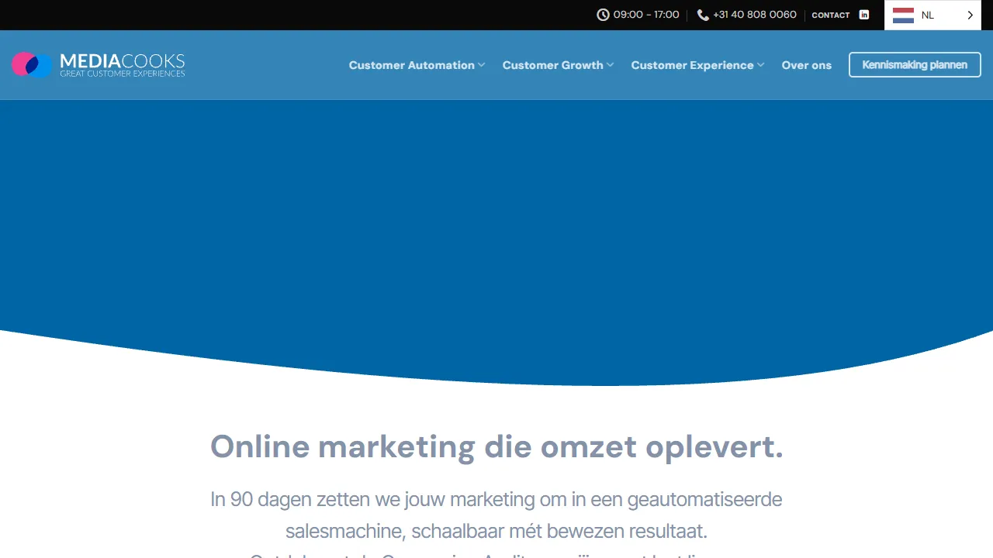Select Customer Growth in the navigation
The image size is (993, 558).
pyautogui.click(x=552, y=65)
